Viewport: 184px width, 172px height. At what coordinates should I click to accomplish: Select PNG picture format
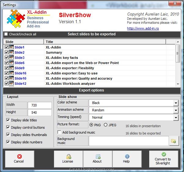tap(91, 125)
